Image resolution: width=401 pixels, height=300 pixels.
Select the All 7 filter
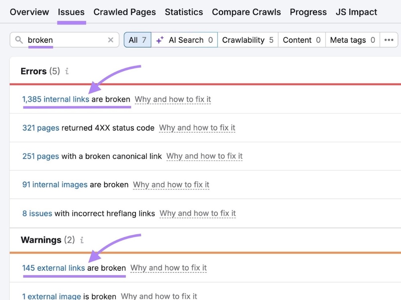[138, 40]
